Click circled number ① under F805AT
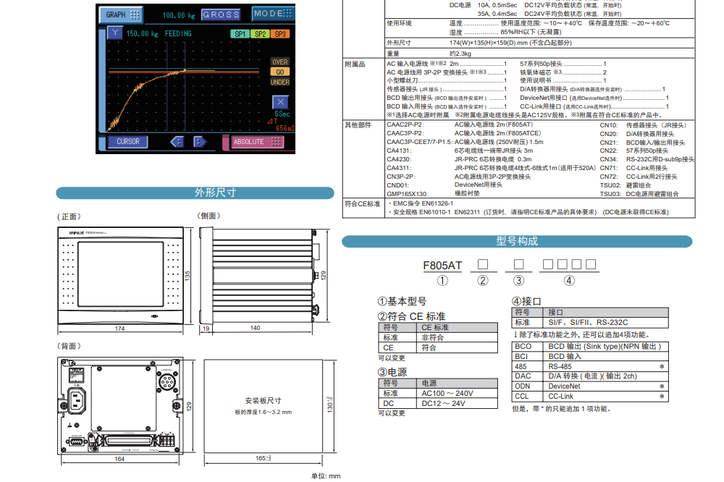The image size is (724, 482). (x=442, y=280)
